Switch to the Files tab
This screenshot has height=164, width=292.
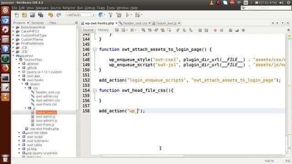(53, 23)
